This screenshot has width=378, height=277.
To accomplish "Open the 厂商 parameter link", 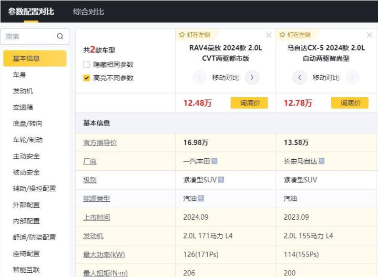I will [x=90, y=161].
